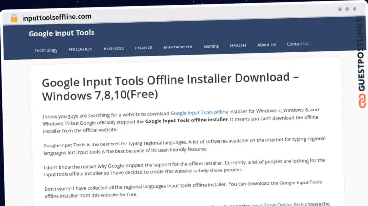Click the padlock icon in address bar

click(14, 18)
